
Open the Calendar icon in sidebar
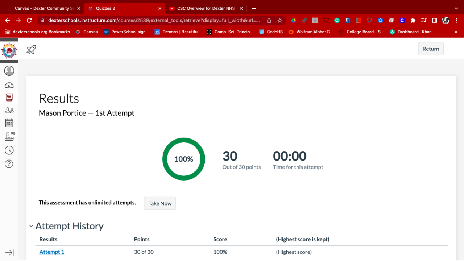click(x=9, y=123)
